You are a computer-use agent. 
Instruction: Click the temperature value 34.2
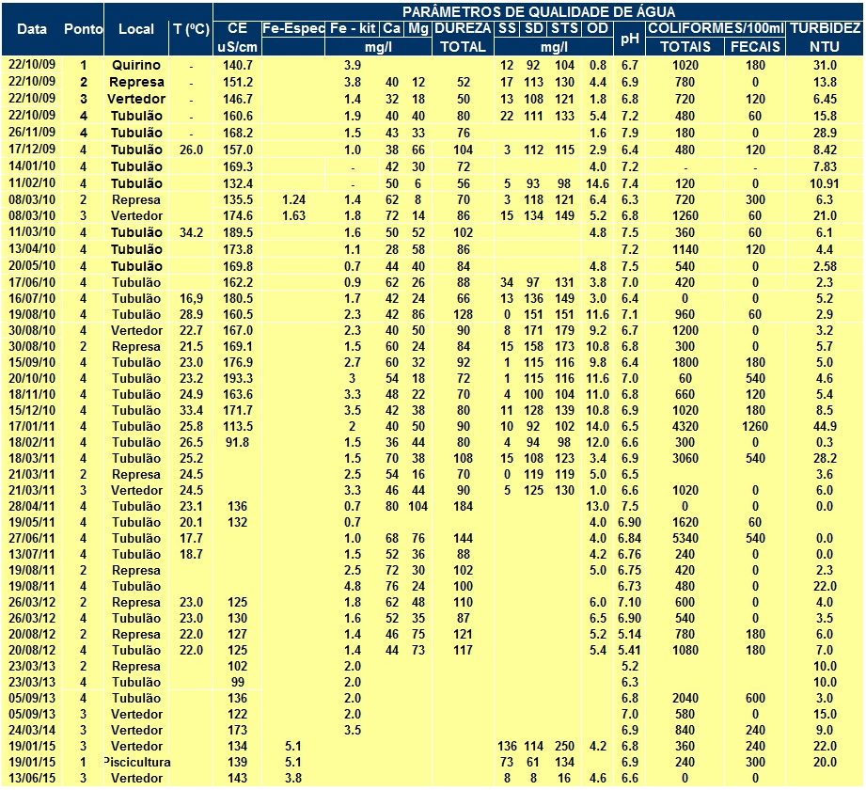(191, 232)
